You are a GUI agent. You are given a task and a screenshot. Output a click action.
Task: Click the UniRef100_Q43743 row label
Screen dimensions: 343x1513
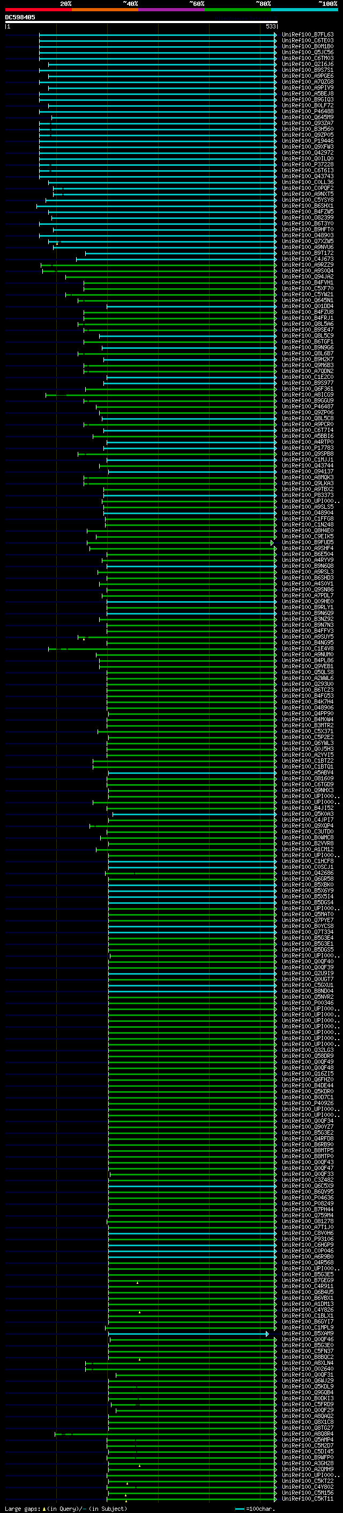[308, 176]
